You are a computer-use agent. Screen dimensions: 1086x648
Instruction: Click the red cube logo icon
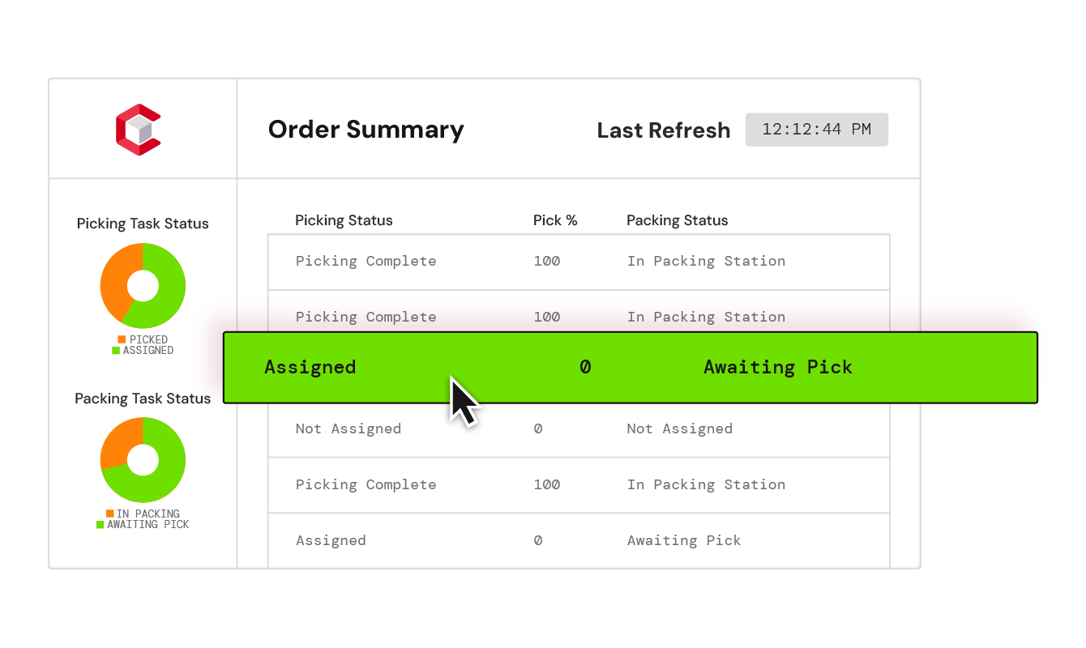139,130
